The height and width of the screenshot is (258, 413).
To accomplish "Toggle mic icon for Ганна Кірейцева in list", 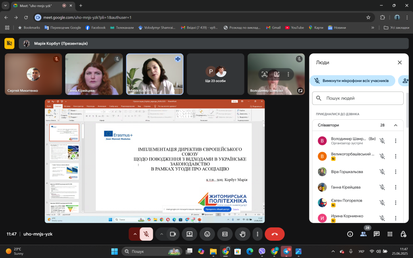I will tap(382, 187).
